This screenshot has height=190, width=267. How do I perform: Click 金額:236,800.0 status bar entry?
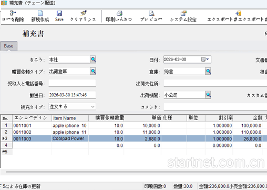coord(214,186)
